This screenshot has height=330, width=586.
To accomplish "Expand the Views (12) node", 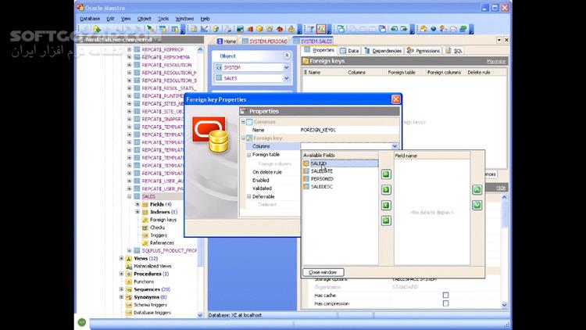I will click(121, 259).
